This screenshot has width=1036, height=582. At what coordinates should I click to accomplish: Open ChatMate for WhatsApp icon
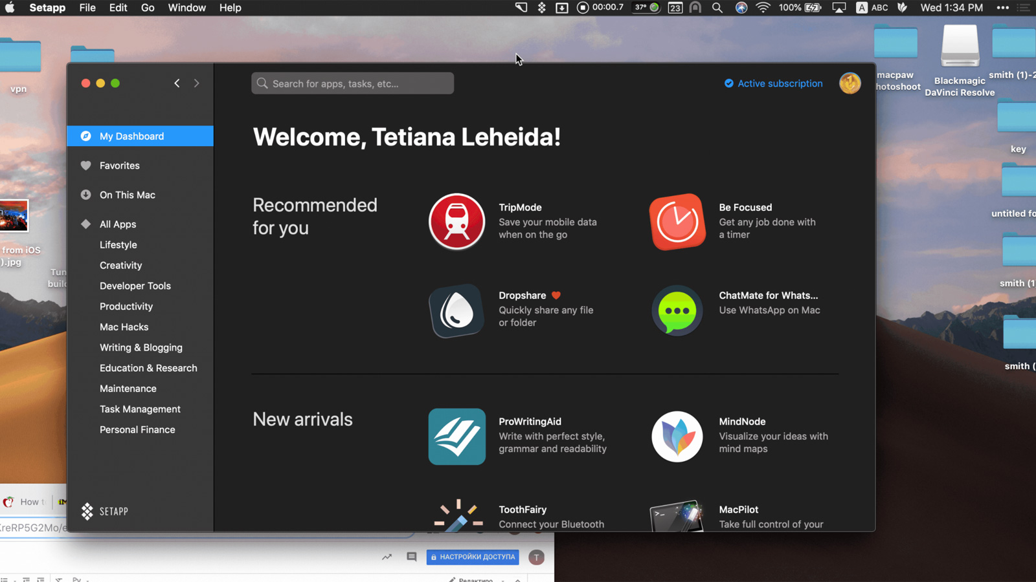coord(677,311)
